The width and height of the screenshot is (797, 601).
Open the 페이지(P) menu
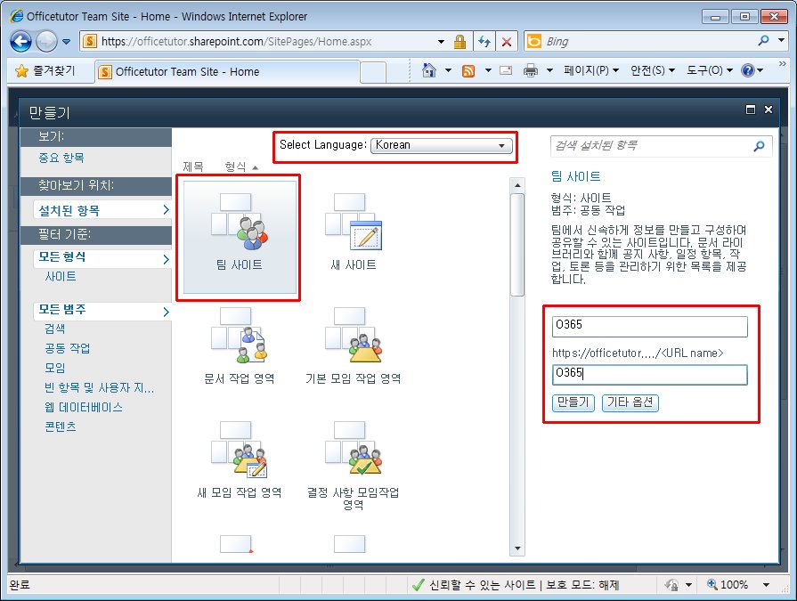[591, 70]
